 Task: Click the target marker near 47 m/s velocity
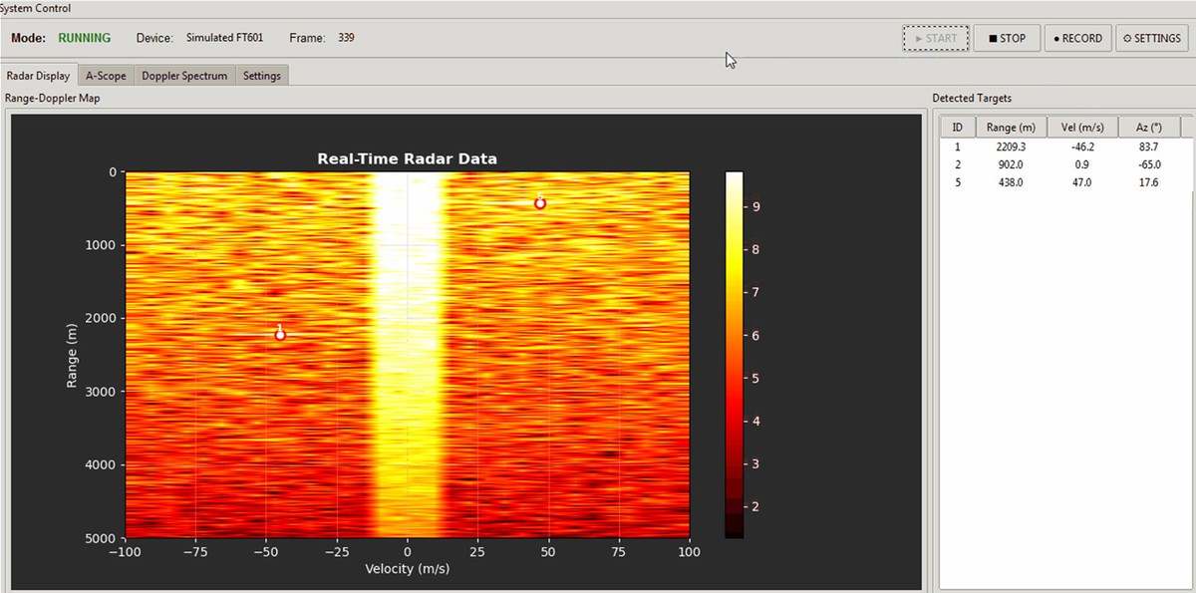point(540,203)
